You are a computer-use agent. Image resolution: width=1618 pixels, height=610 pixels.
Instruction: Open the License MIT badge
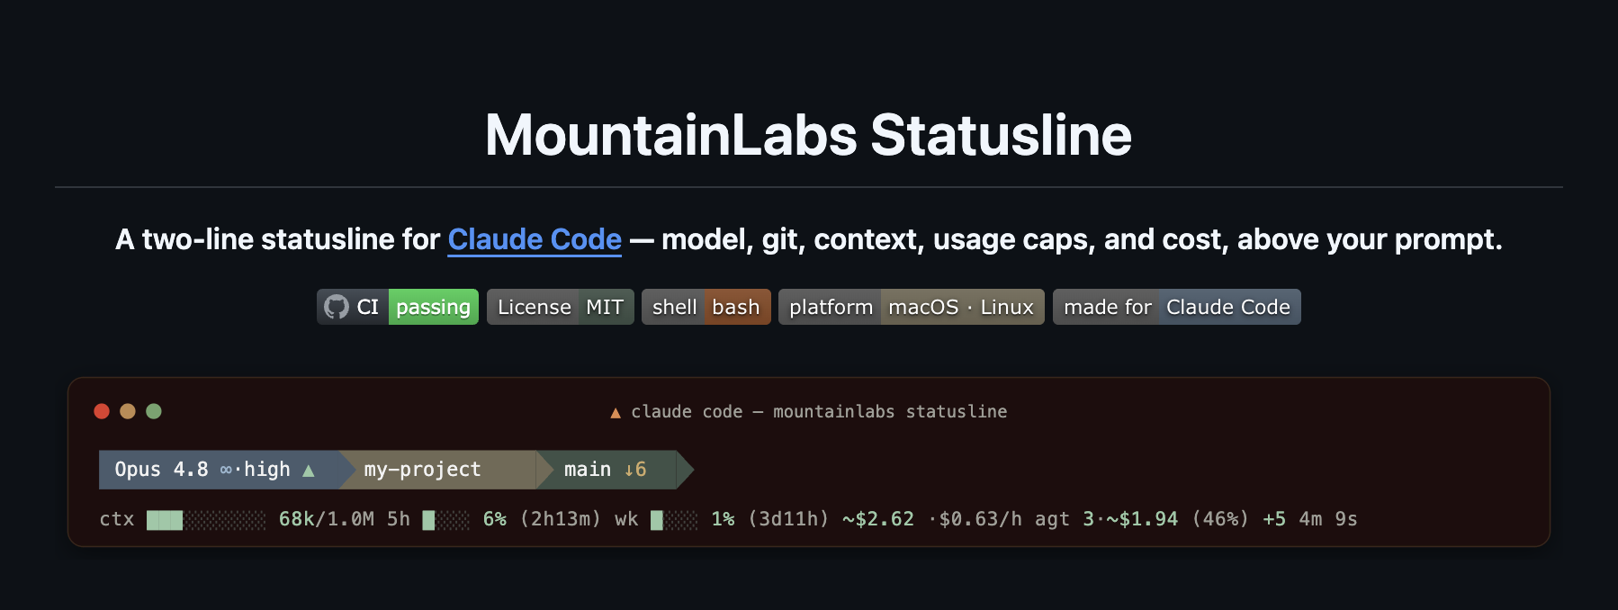click(561, 307)
